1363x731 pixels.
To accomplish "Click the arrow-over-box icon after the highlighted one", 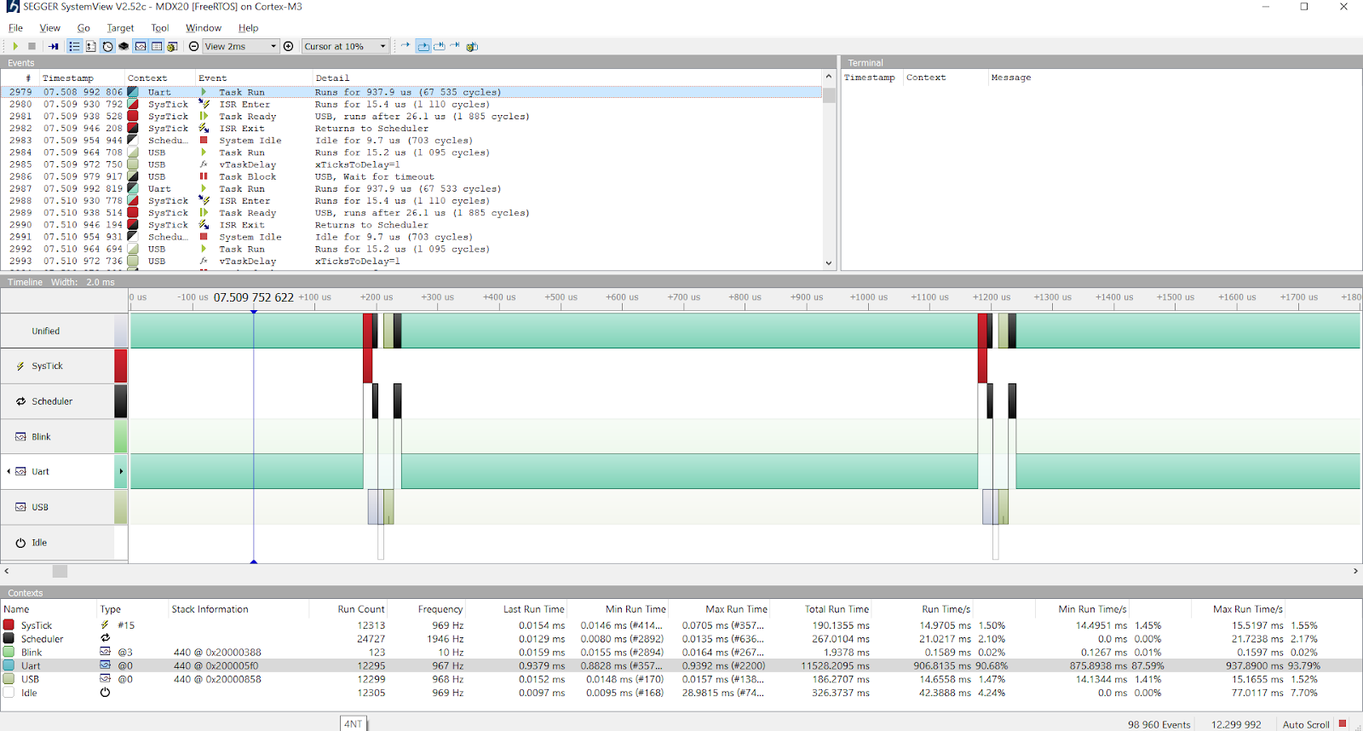I will 440,46.
